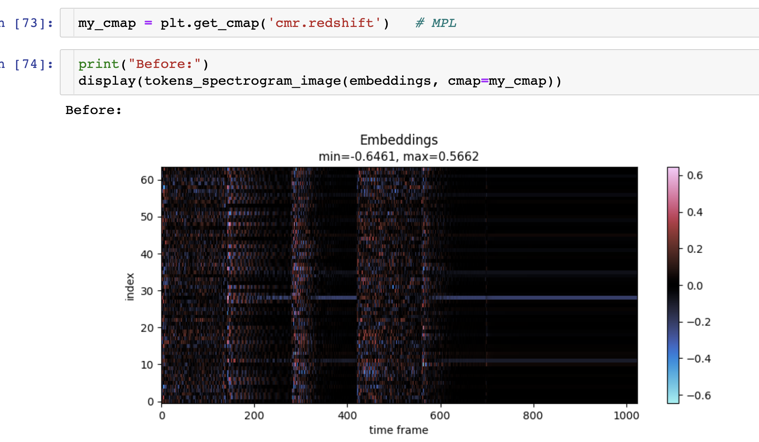Image resolution: width=759 pixels, height=442 pixels.
Task: Click the 0.6 colorbar tick label
Action: coord(695,175)
